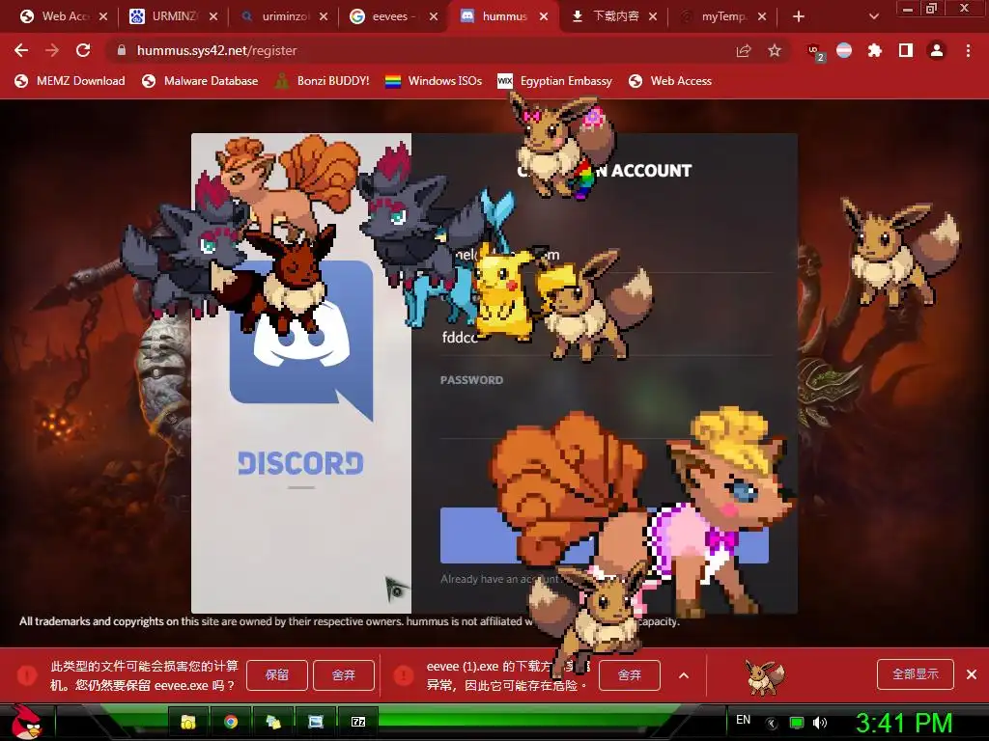Open the Web Access bookmark
This screenshot has height=741, width=989.
tap(670, 81)
